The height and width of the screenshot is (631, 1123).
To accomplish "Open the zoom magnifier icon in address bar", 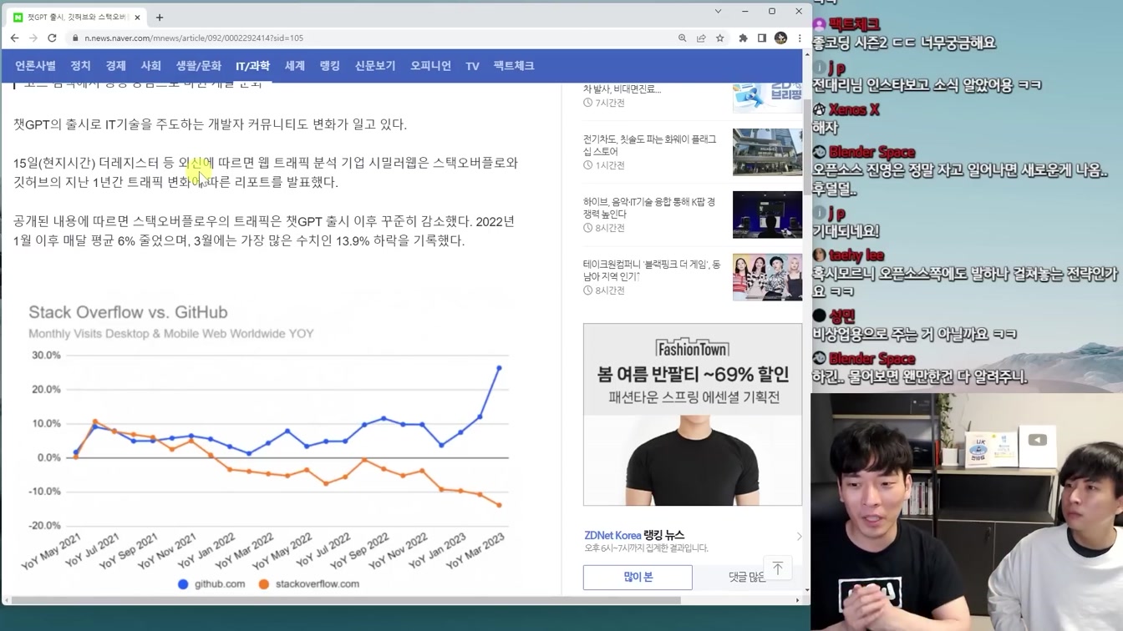I will pos(683,38).
